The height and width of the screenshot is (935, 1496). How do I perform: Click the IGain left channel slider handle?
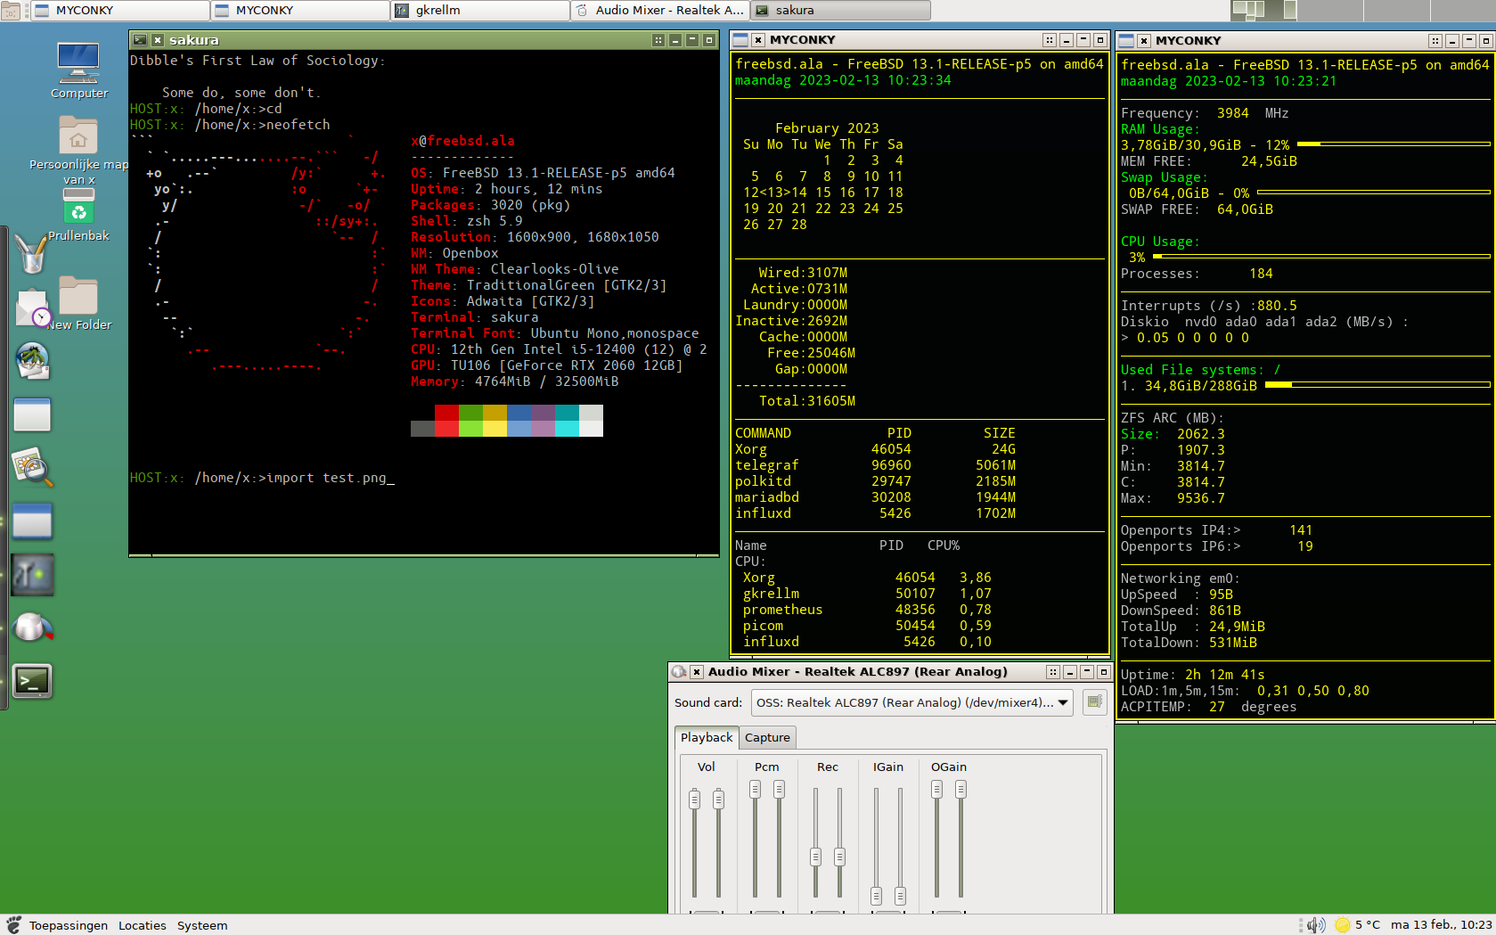[876, 896]
